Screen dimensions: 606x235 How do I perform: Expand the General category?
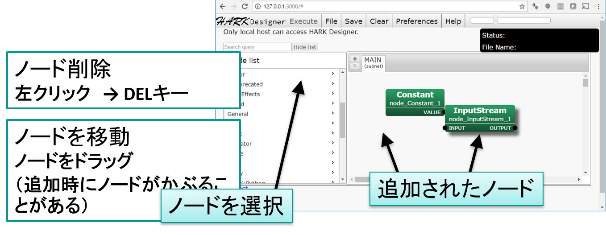click(x=333, y=114)
